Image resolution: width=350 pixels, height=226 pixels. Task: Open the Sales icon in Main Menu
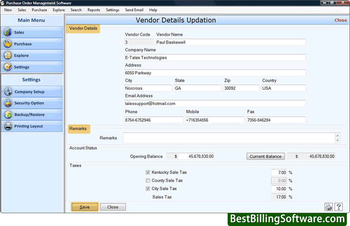[8, 32]
